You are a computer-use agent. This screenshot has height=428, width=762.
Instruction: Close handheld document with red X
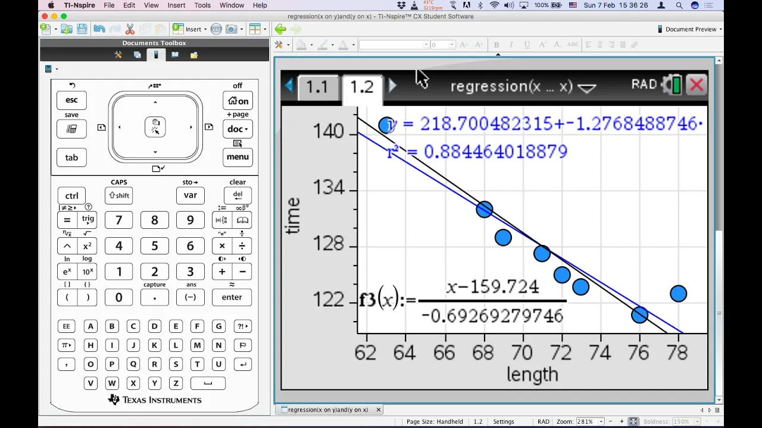696,85
